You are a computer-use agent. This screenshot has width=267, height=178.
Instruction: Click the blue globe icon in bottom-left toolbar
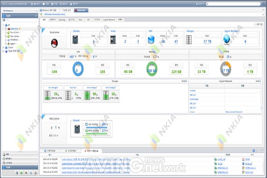coord(31,173)
